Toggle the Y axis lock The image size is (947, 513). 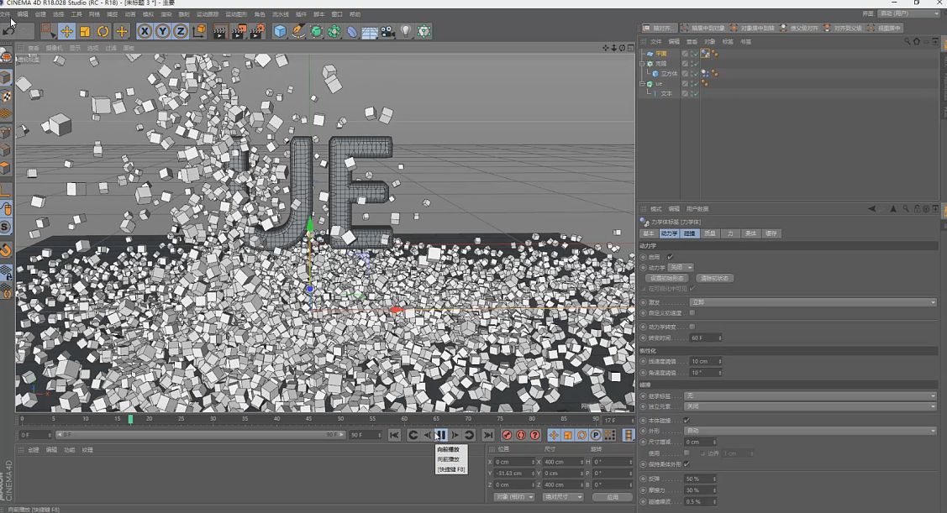pos(162,31)
